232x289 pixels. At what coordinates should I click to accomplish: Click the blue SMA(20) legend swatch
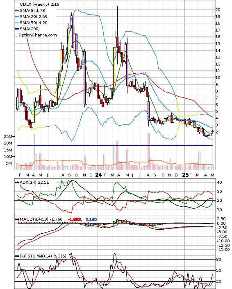click(17, 17)
